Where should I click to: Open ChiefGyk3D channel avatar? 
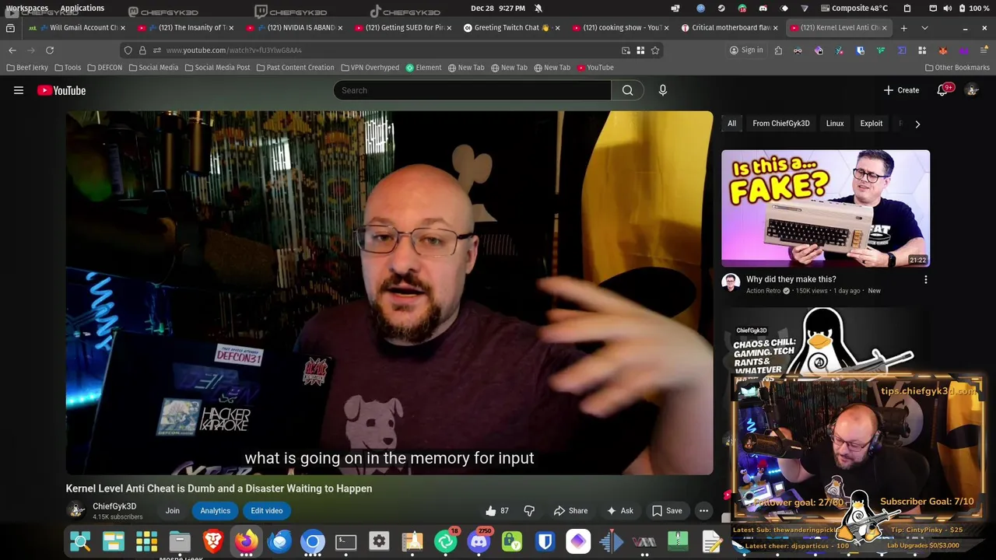pyautogui.click(x=77, y=511)
